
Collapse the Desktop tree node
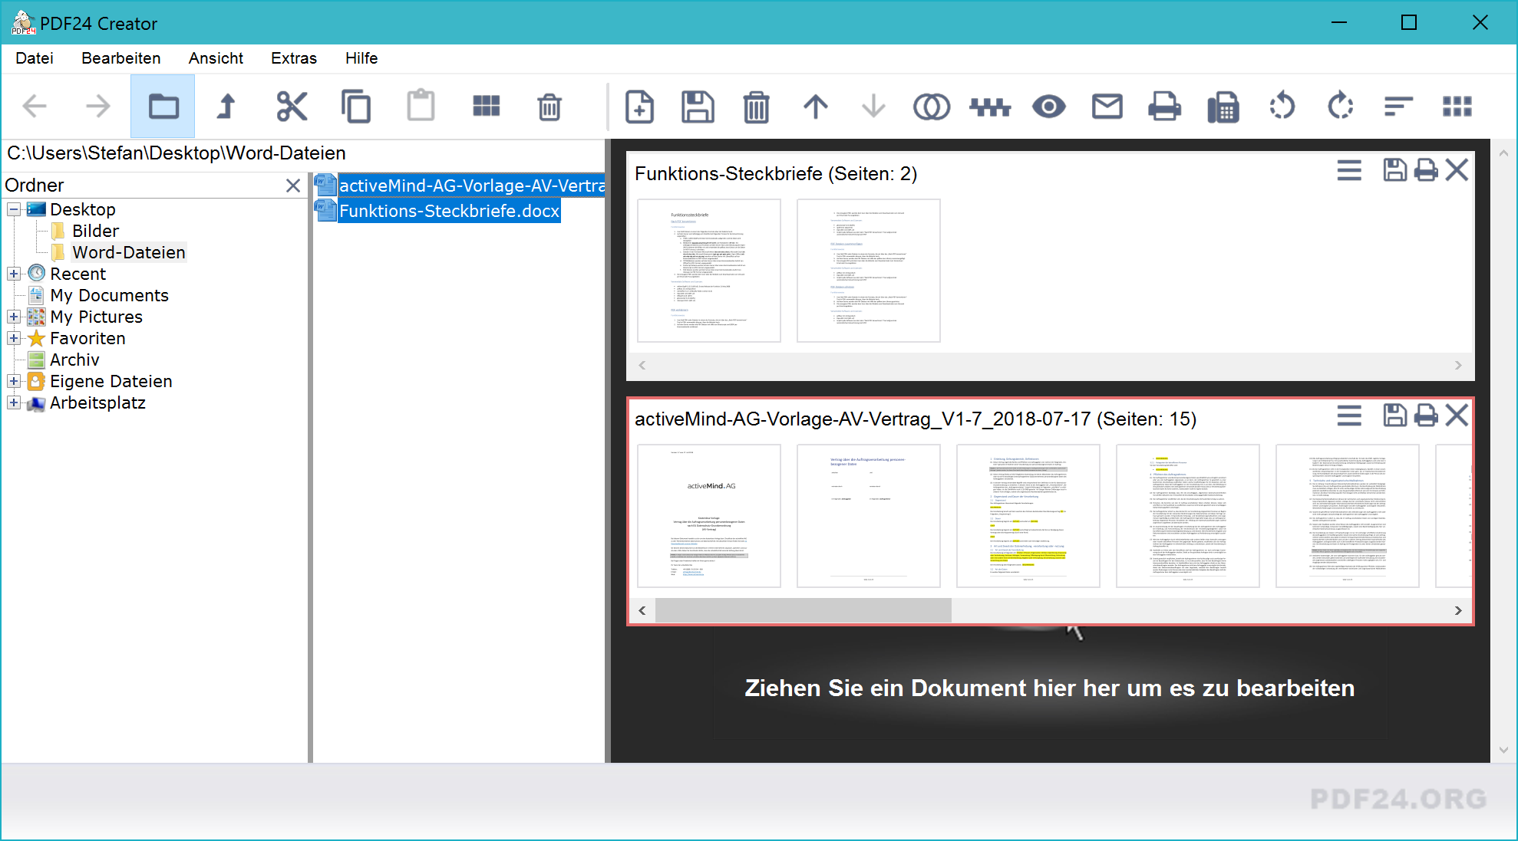click(12, 209)
